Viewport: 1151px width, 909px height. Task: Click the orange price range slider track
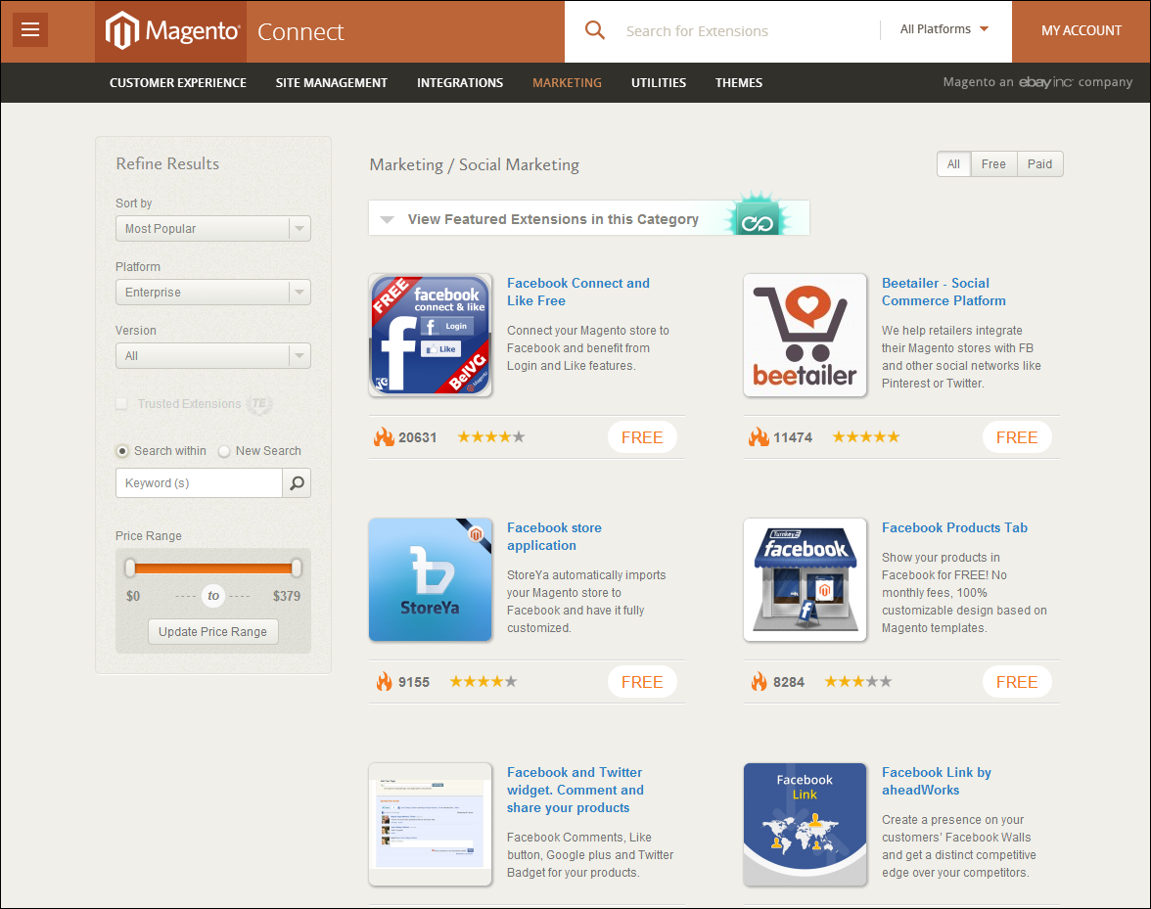(213, 568)
